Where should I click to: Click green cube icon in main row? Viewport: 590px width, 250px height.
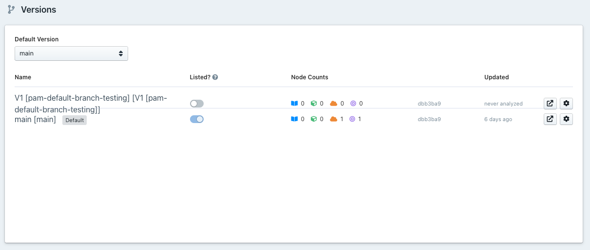coord(314,119)
